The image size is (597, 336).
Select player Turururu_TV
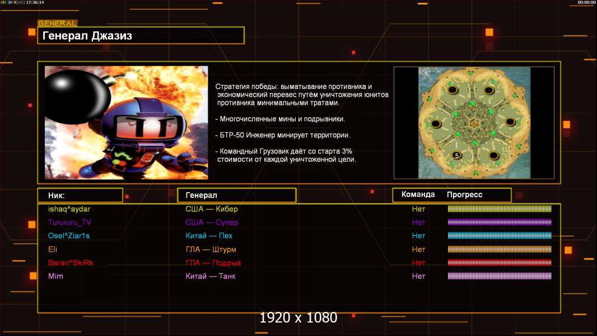click(x=69, y=222)
